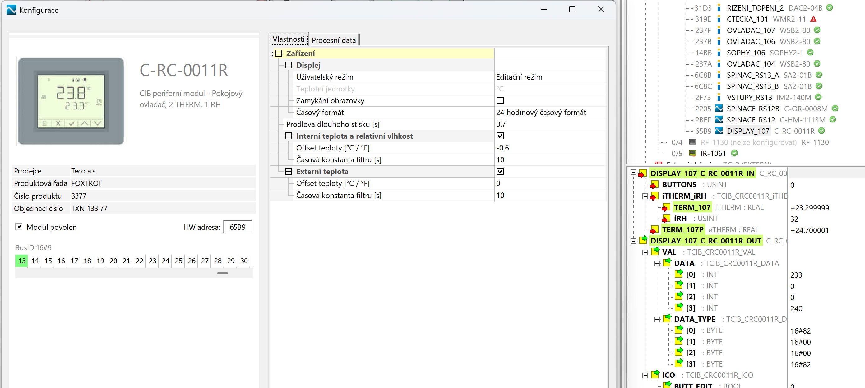Uncheck Interní teplota a relativní vlhkost
Viewport: 865px width, 388px height.
500,136
